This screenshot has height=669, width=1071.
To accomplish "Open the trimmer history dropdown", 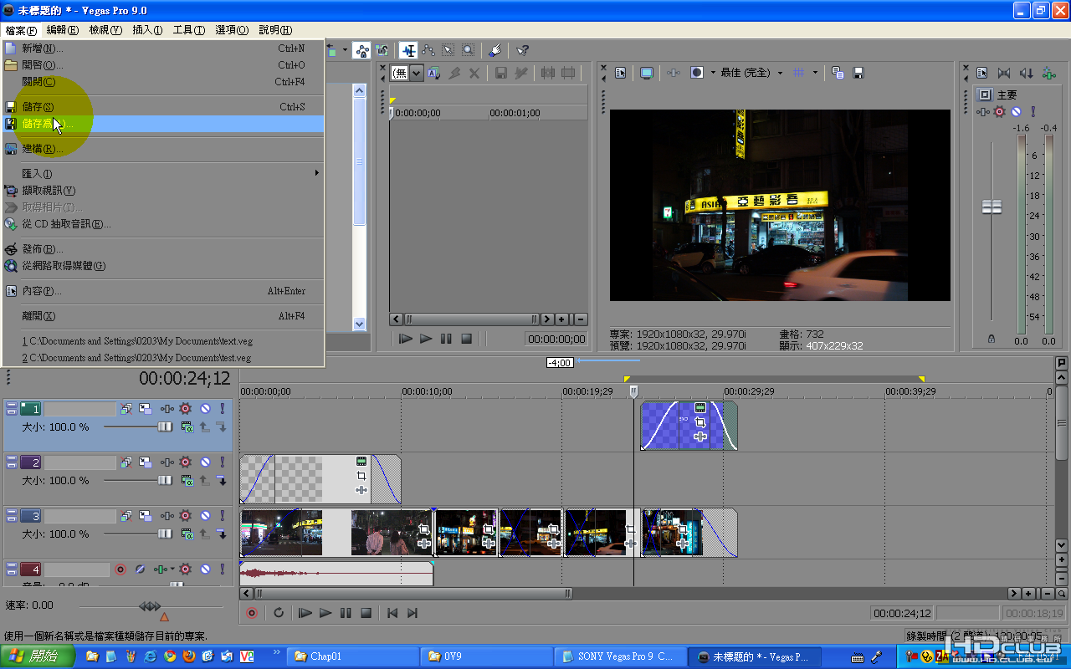I will (x=416, y=74).
